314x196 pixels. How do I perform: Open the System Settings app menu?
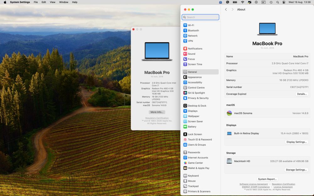point(20,2)
